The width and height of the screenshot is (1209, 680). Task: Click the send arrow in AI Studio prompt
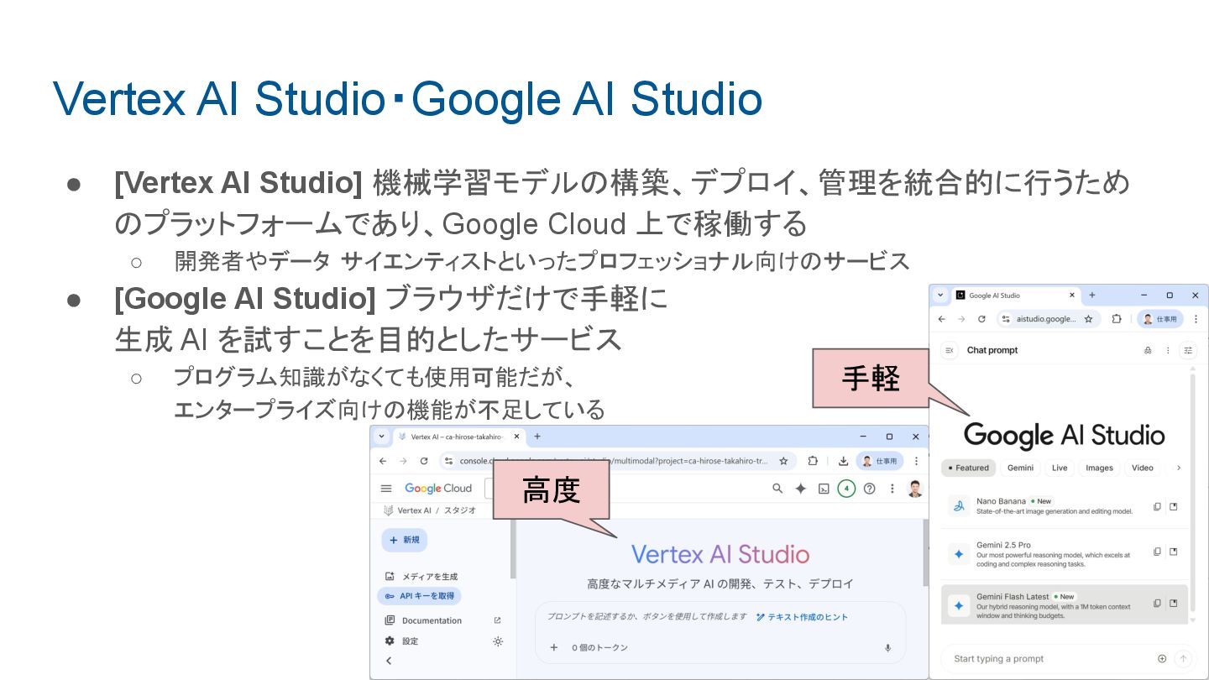[x=1184, y=659]
